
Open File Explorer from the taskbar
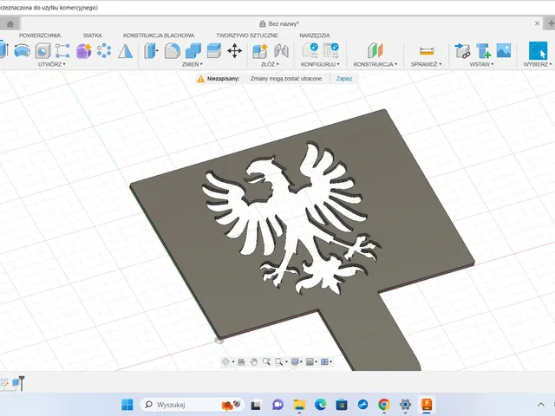point(299,405)
